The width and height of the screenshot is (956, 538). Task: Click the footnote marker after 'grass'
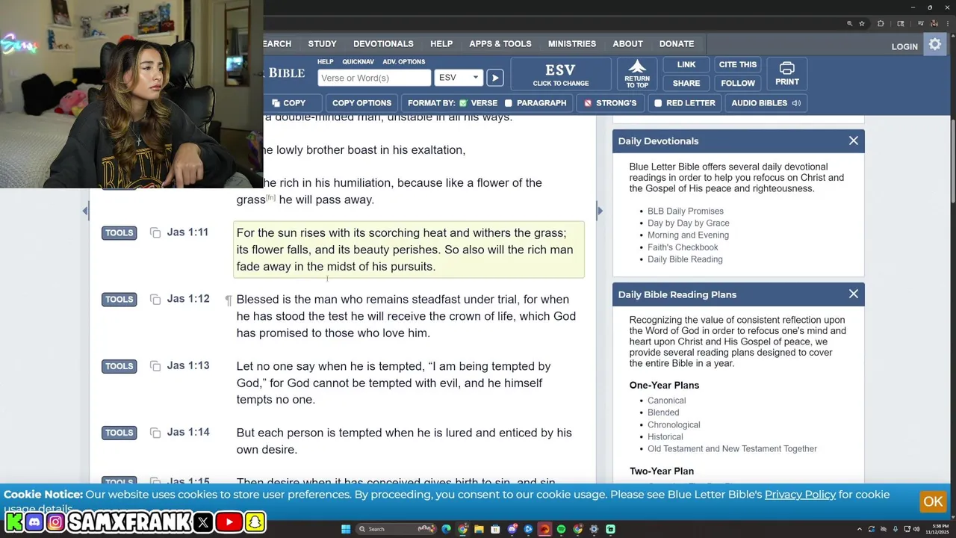click(271, 198)
